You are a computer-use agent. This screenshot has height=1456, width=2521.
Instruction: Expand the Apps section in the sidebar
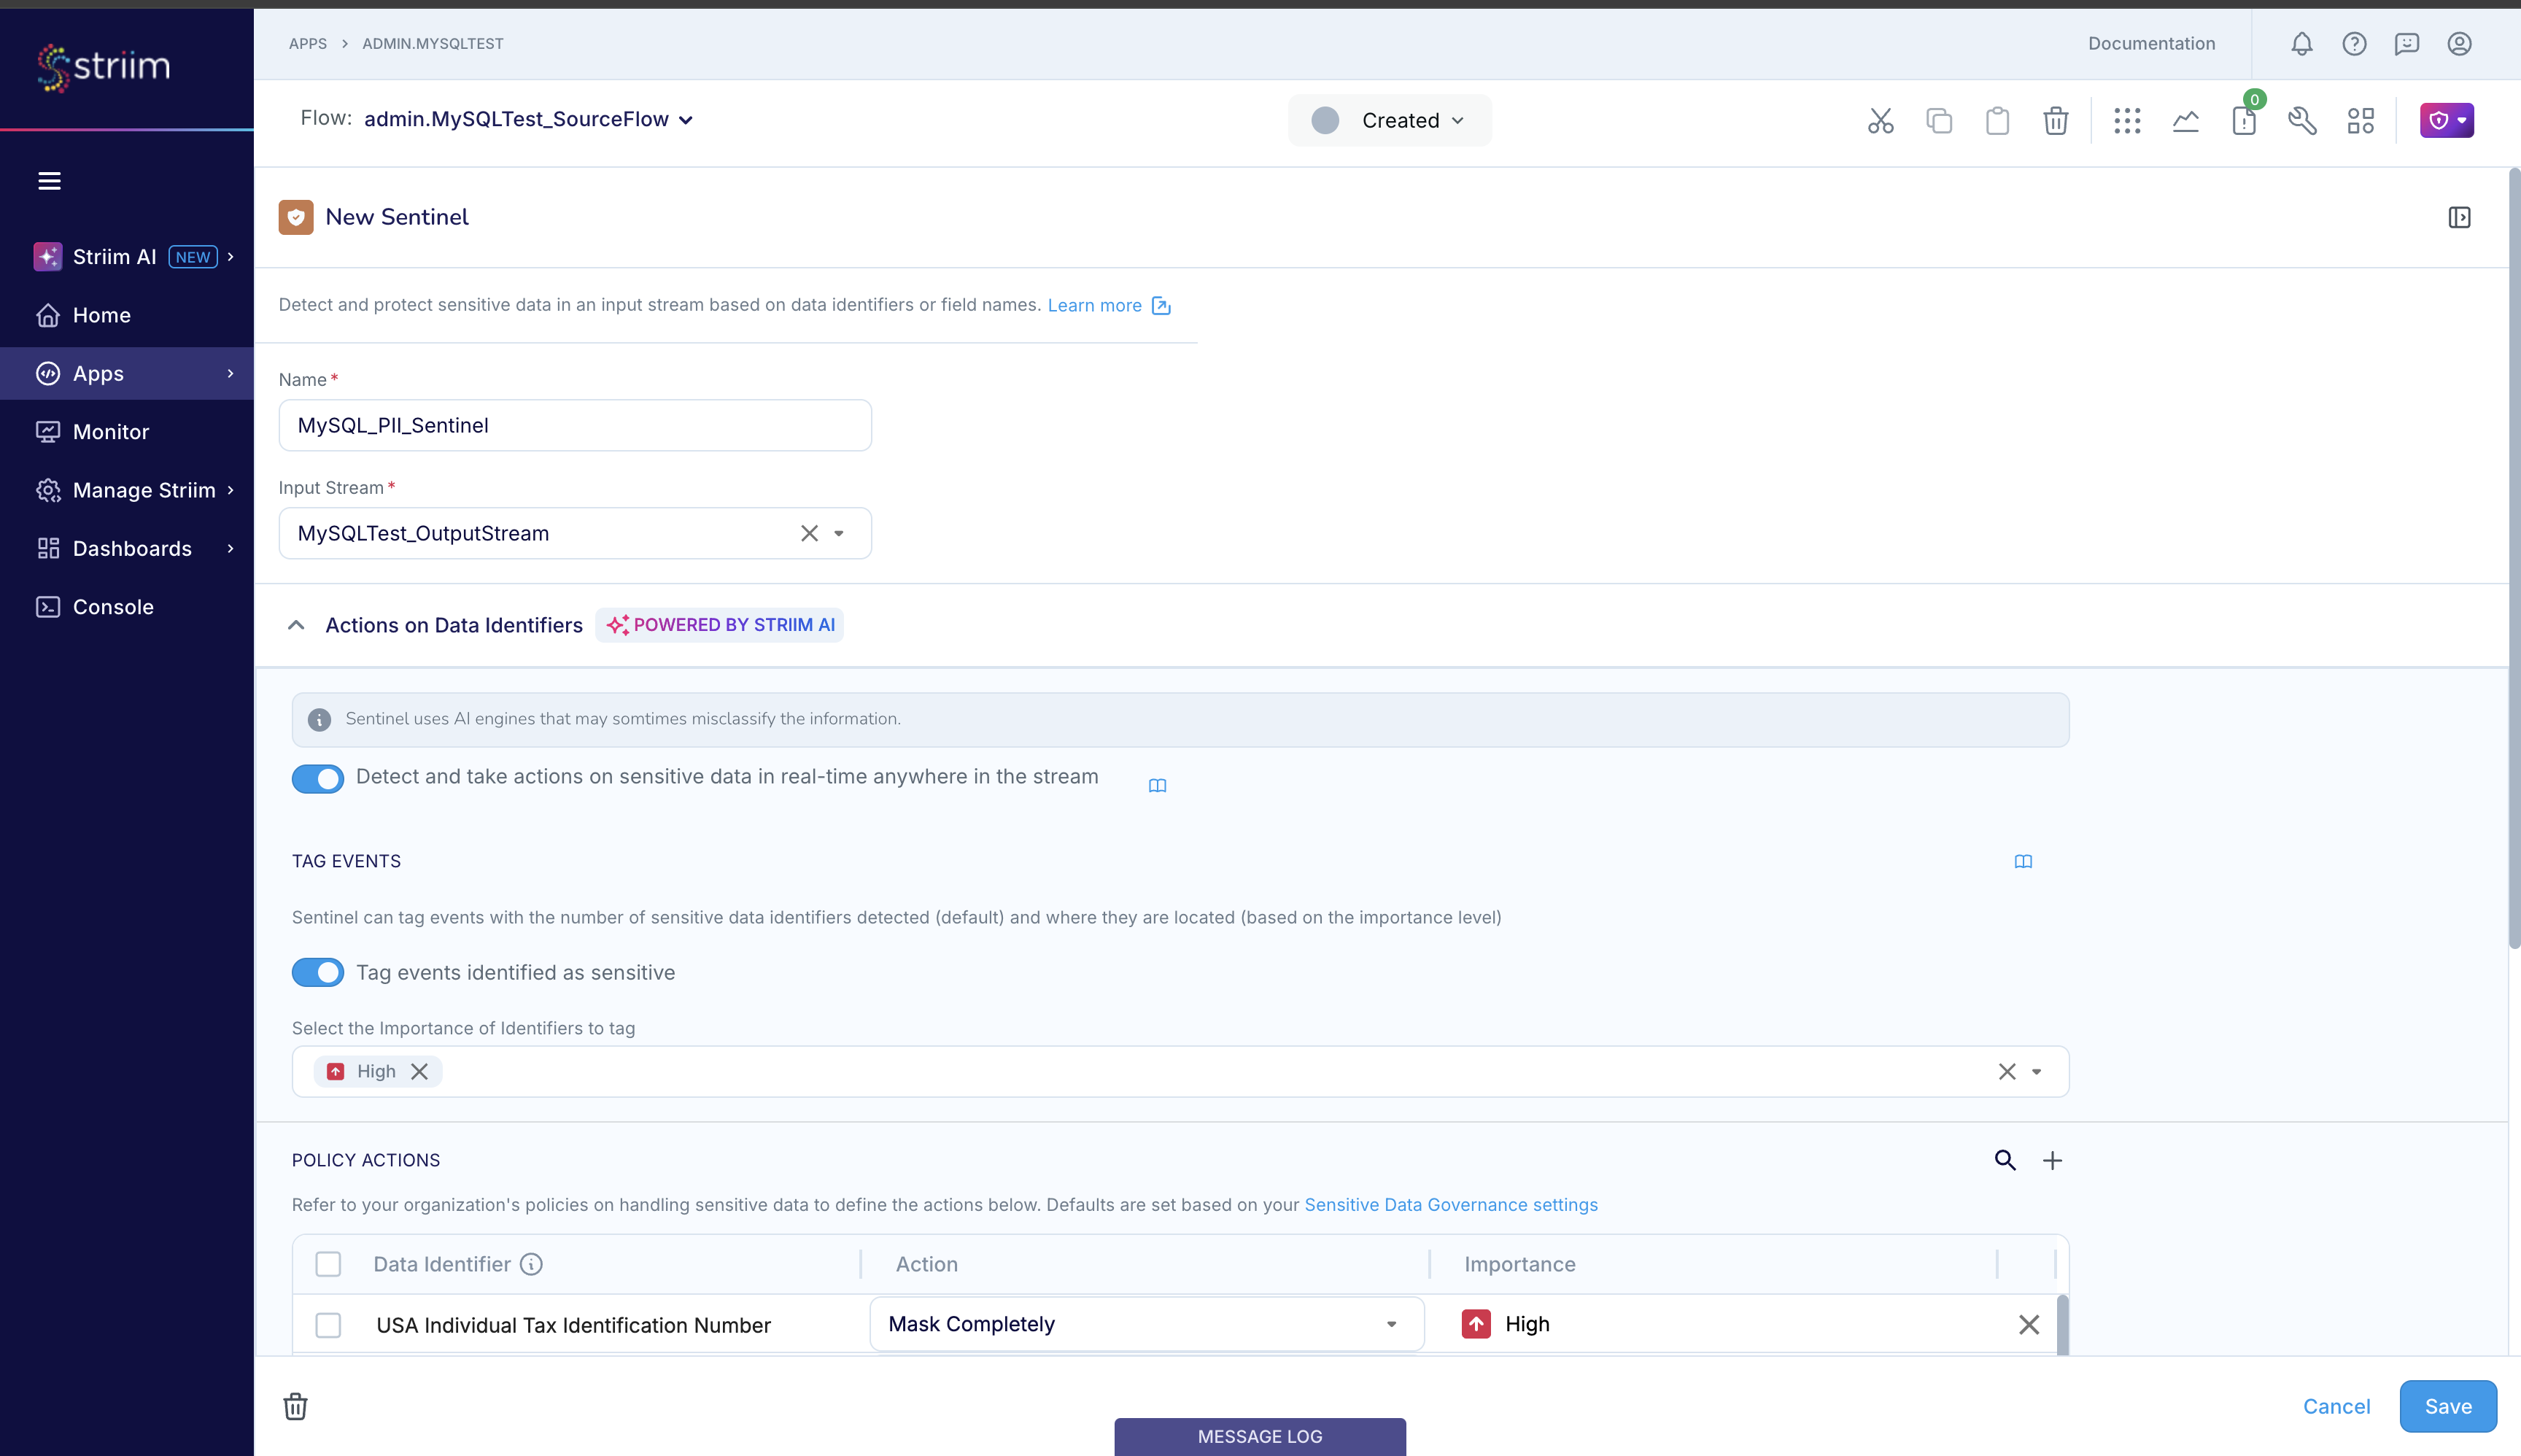(x=230, y=373)
